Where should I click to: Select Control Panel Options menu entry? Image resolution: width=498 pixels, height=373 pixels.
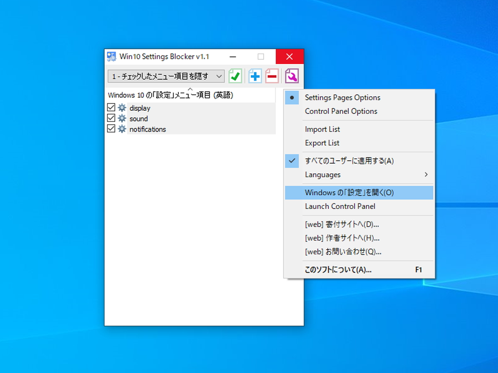pyautogui.click(x=340, y=111)
